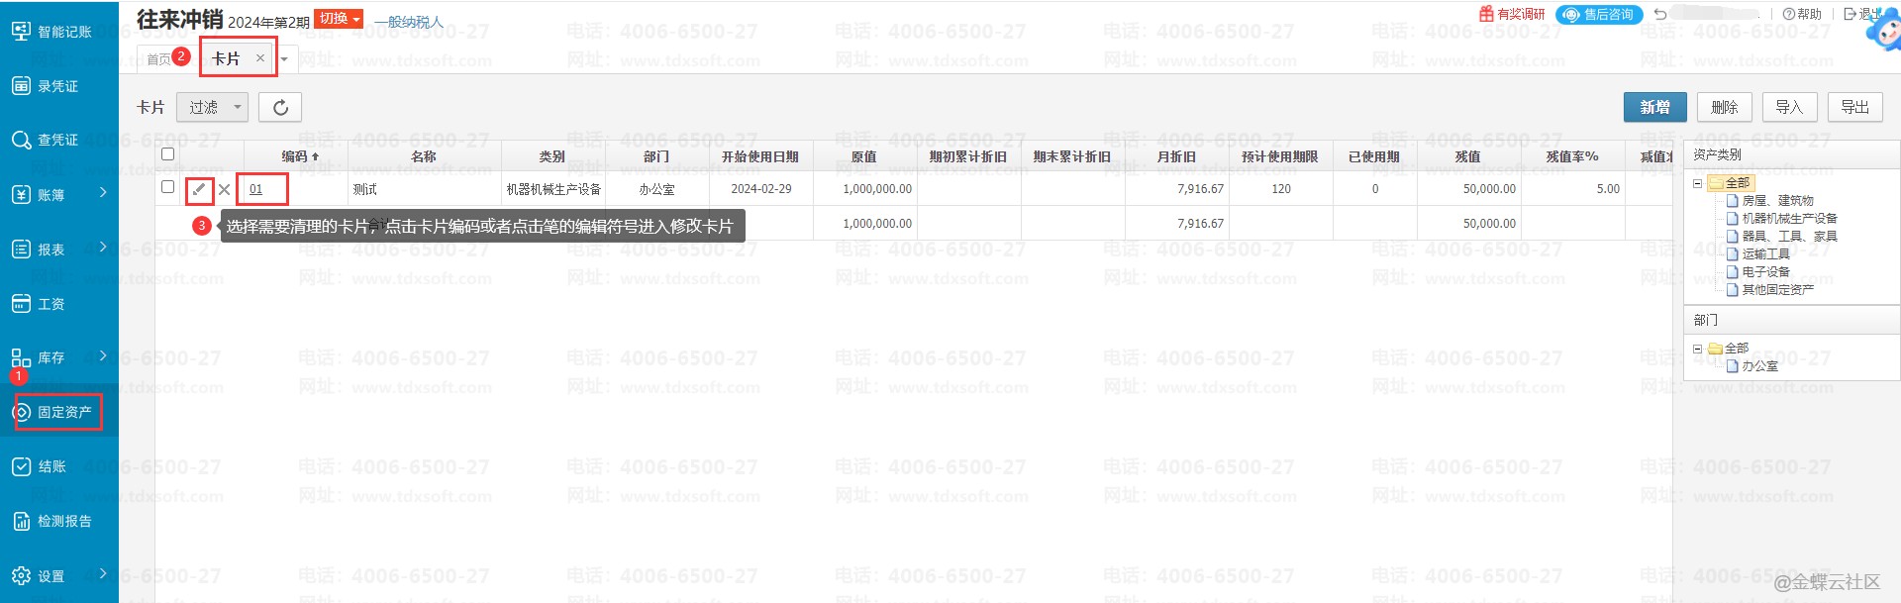
Task: Click the X delete icon in row 01
Action: [x=225, y=189]
